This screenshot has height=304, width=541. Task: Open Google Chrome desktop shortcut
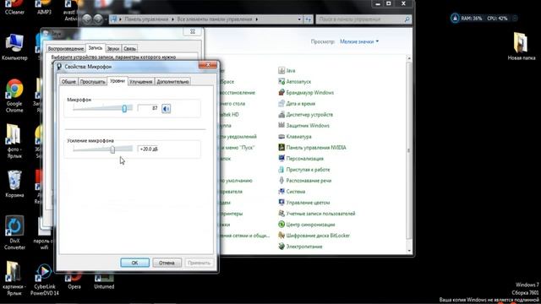click(x=14, y=95)
